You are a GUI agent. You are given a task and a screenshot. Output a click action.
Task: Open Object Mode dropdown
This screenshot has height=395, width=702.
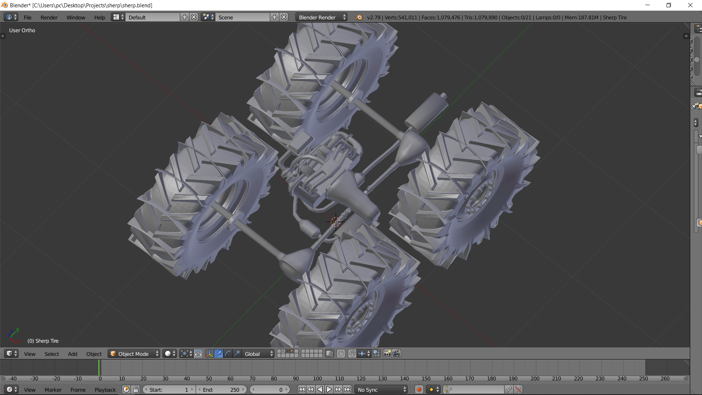point(134,354)
